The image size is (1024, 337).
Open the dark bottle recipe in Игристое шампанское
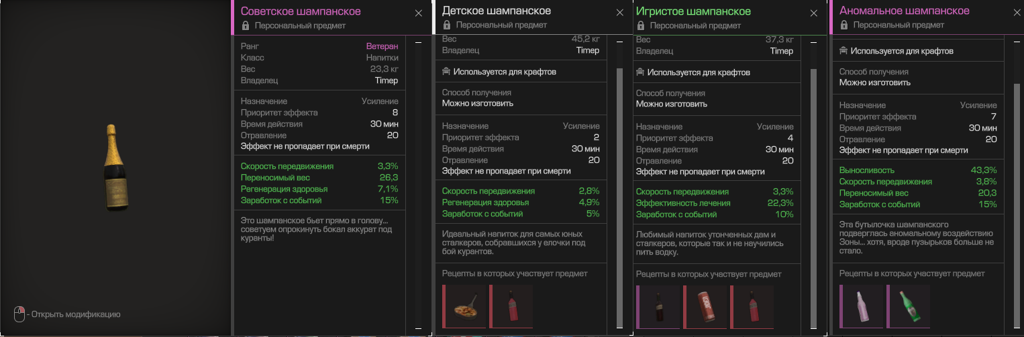[x=658, y=306]
